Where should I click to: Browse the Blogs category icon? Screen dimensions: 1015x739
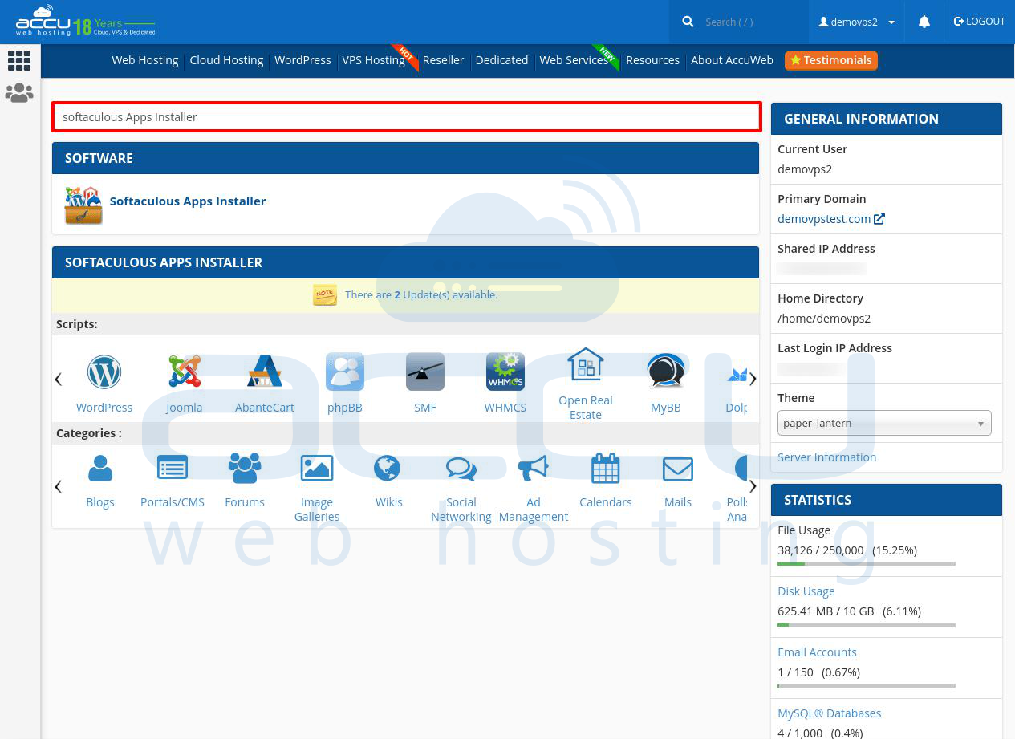pyautogui.click(x=100, y=469)
